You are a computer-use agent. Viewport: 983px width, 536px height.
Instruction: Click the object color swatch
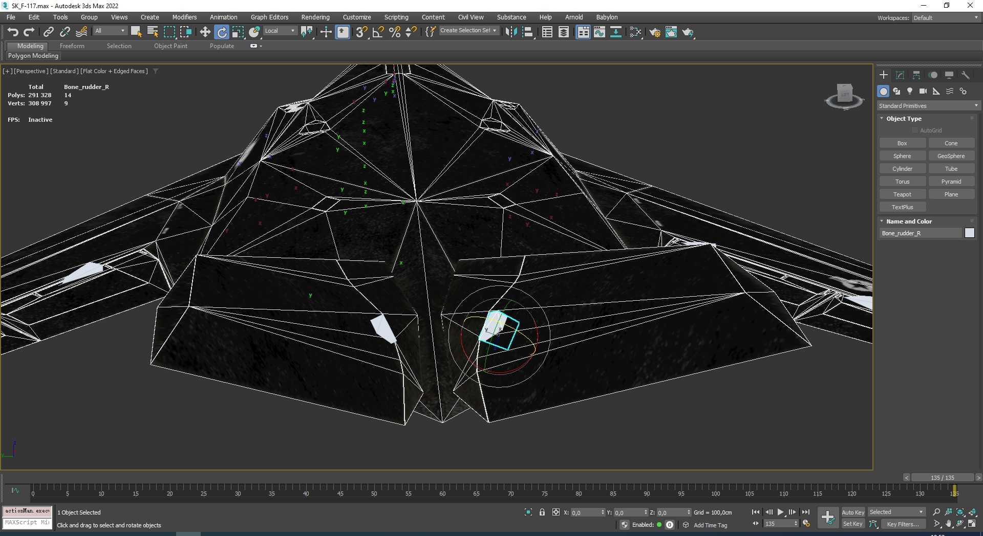(x=970, y=233)
